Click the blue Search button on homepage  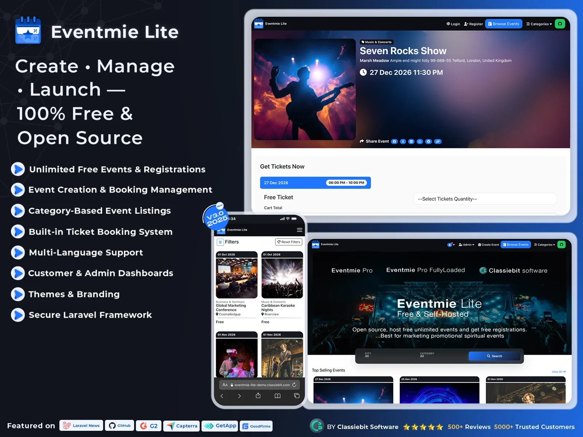(x=494, y=356)
